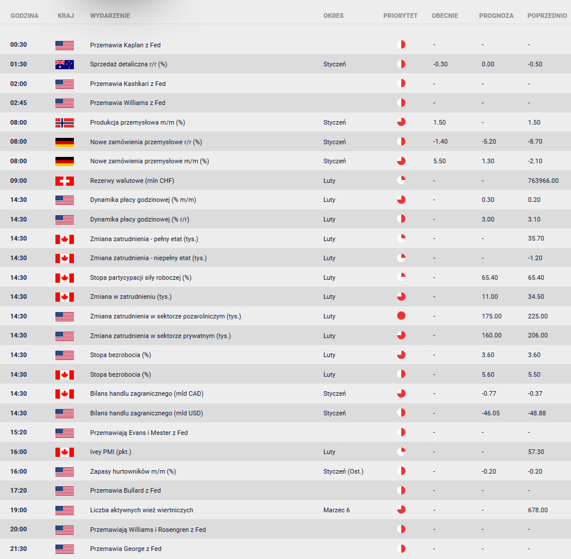Open the Sprzedaż detaliczna r/r event

tap(128, 64)
